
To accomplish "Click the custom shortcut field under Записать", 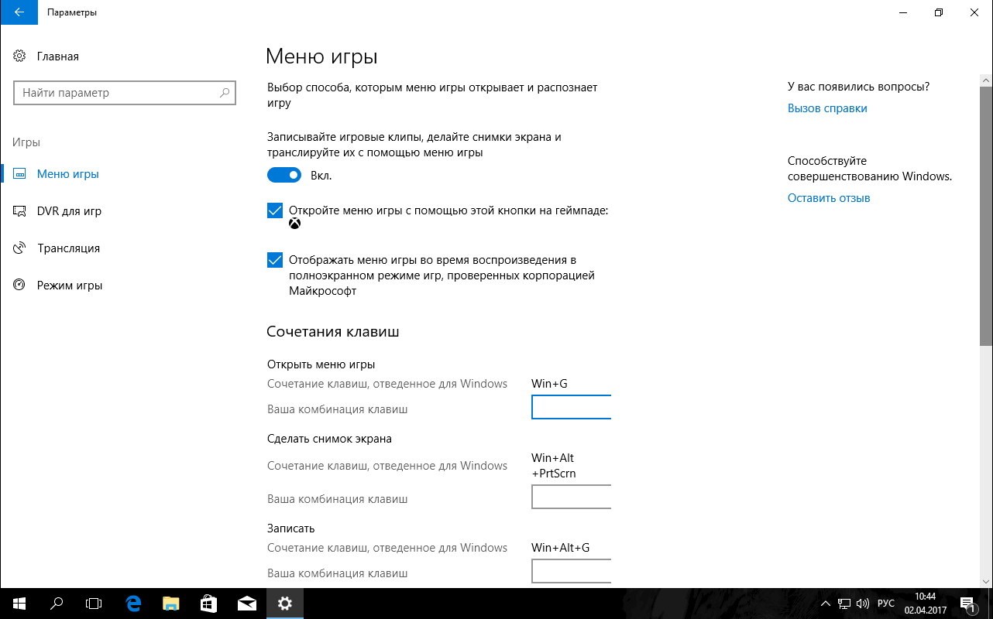I will click(x=572, y=571).
